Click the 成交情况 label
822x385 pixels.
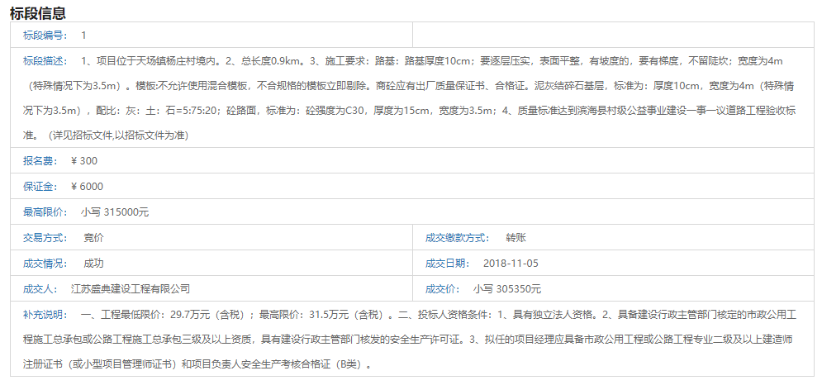46,264
